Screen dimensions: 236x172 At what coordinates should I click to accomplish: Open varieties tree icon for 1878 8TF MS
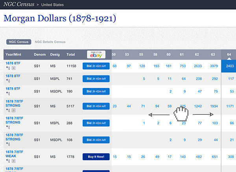[7, 68]
